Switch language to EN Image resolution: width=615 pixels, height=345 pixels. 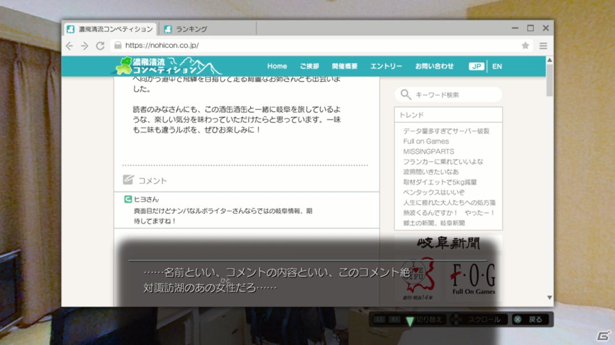click(497, 67)
